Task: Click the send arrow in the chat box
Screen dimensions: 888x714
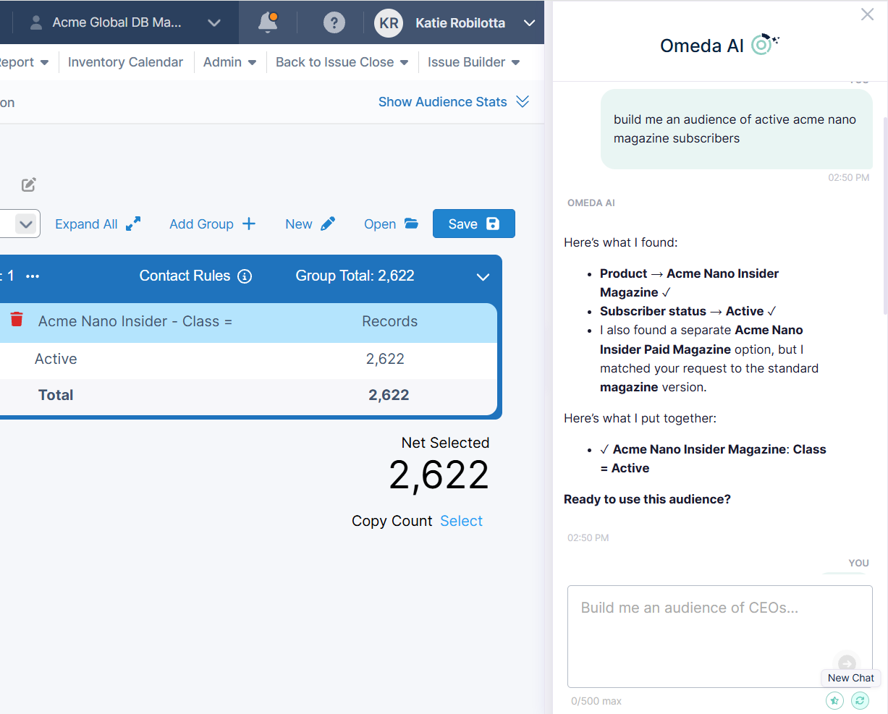Action: [847, 663]
